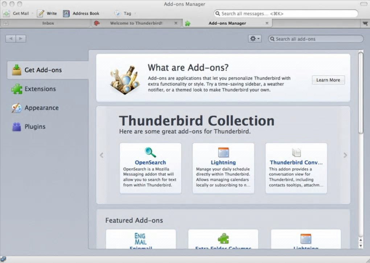Click the What are Add-ons? heading

(188, 68)
